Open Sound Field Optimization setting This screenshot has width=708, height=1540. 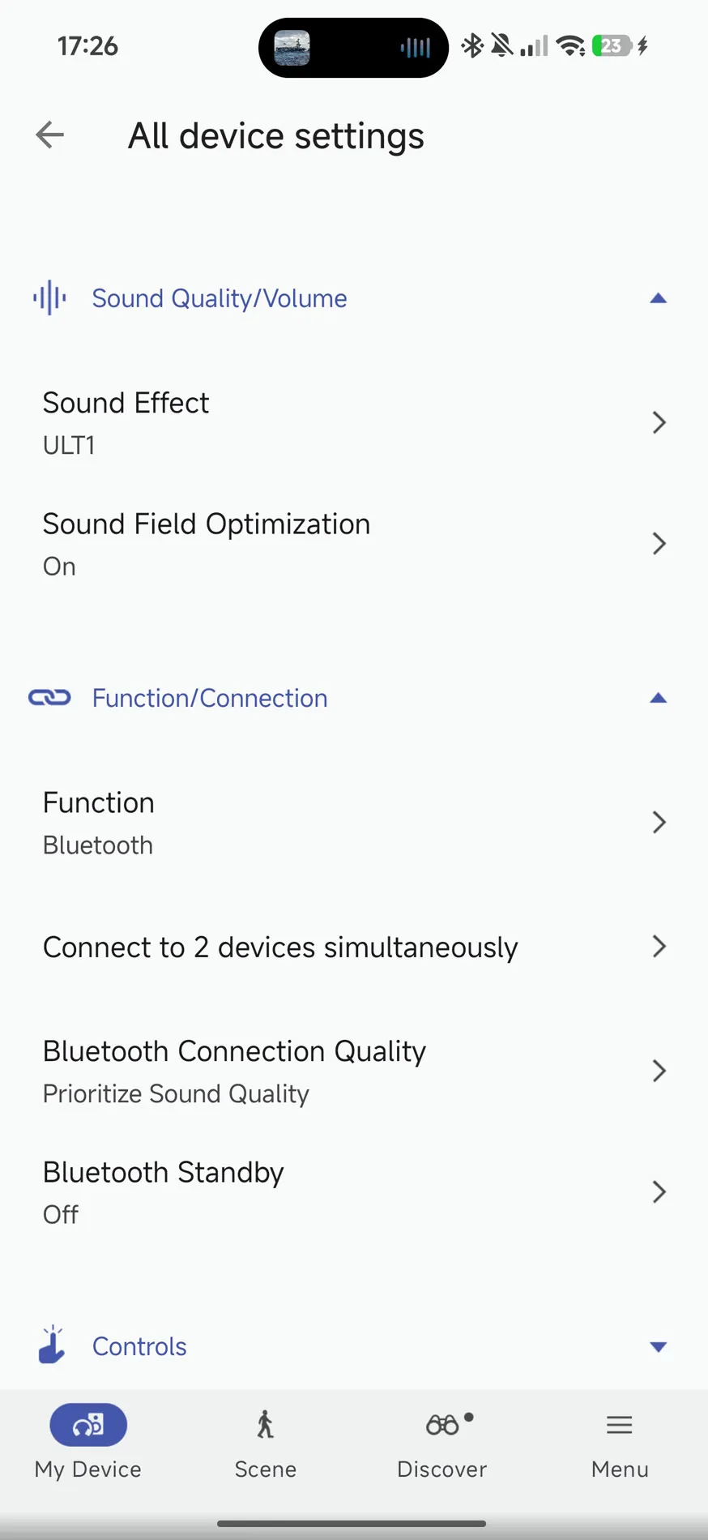point(354,544)
